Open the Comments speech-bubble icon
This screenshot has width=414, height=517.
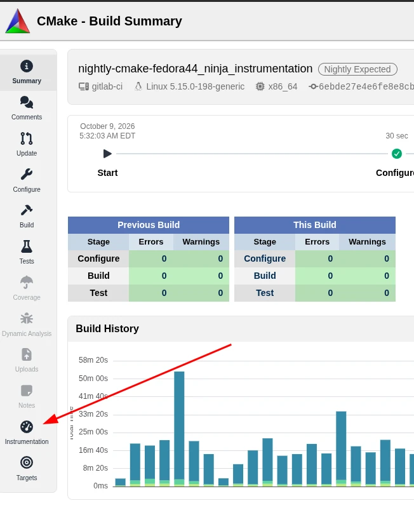coord(27,102)
